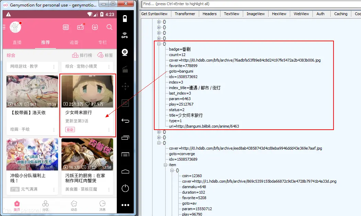Open search in the Bilibili app
Image resolution: width=361 pixels, height=216 pixels.
coord(109,27)
